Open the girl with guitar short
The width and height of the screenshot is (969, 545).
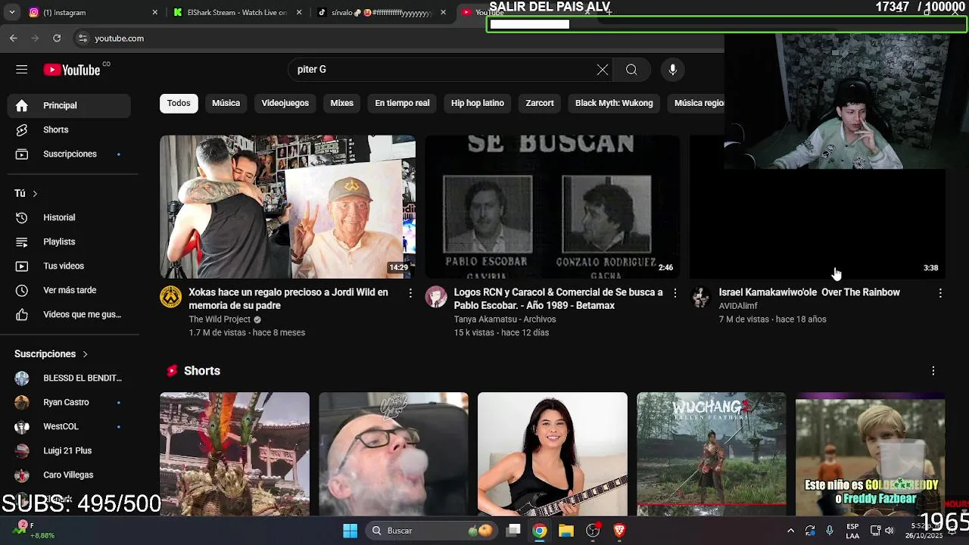552,453
